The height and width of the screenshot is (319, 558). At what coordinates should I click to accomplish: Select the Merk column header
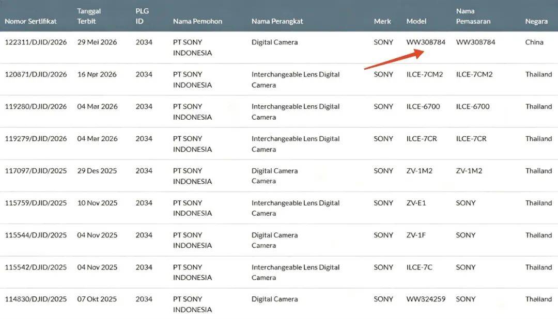click(x=382, y=21)
